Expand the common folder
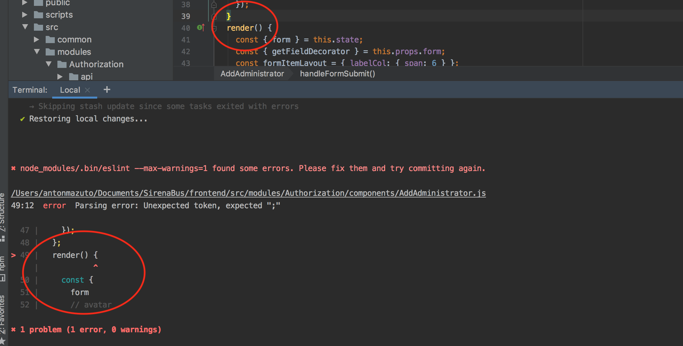The image size is (683, 346). [x=36, y=39]
